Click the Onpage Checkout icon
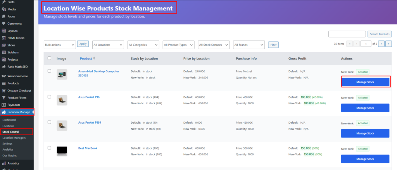Screen dimensions: 397x170 coord(3,90)
